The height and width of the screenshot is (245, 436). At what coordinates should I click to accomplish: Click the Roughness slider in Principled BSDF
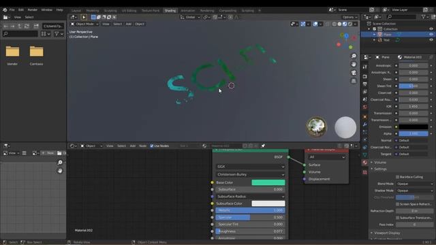(250, 231)
